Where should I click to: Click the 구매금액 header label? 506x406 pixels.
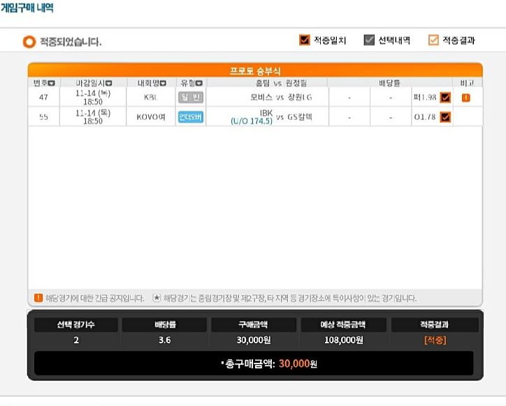click(x=253, y=324)
